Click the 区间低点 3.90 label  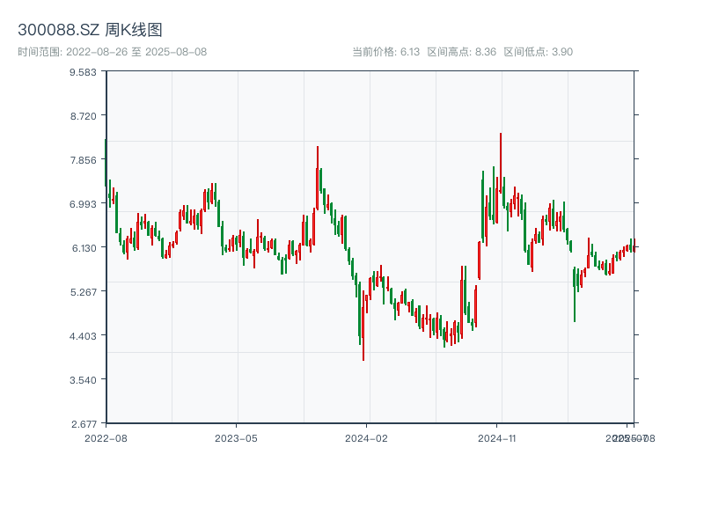(x=538, y=52)
